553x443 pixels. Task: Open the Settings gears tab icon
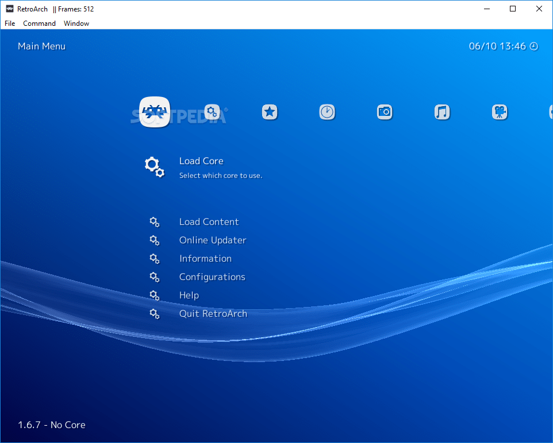(212, 112)
